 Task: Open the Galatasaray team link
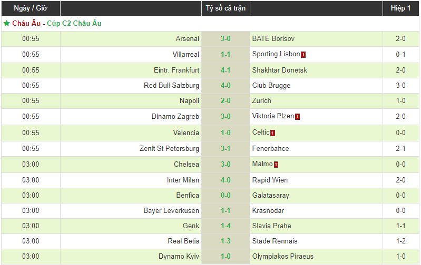[270, 196]
